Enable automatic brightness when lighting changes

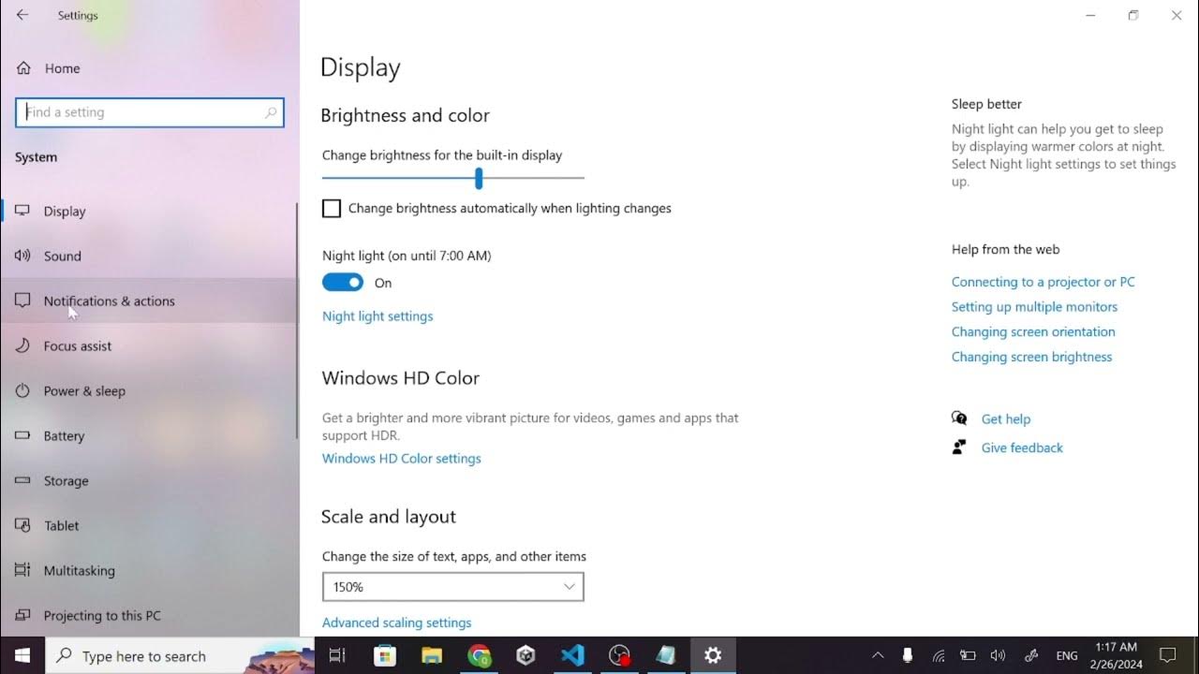coord(332,209)
